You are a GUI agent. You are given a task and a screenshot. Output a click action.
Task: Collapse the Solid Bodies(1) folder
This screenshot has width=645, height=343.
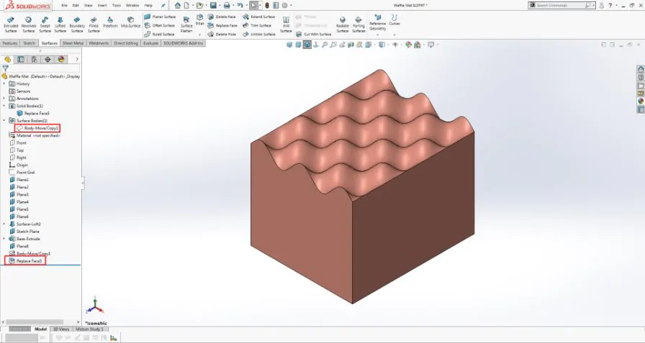[x=4, y=106]
